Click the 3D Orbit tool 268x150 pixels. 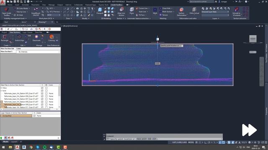click(x=18, y=15)
